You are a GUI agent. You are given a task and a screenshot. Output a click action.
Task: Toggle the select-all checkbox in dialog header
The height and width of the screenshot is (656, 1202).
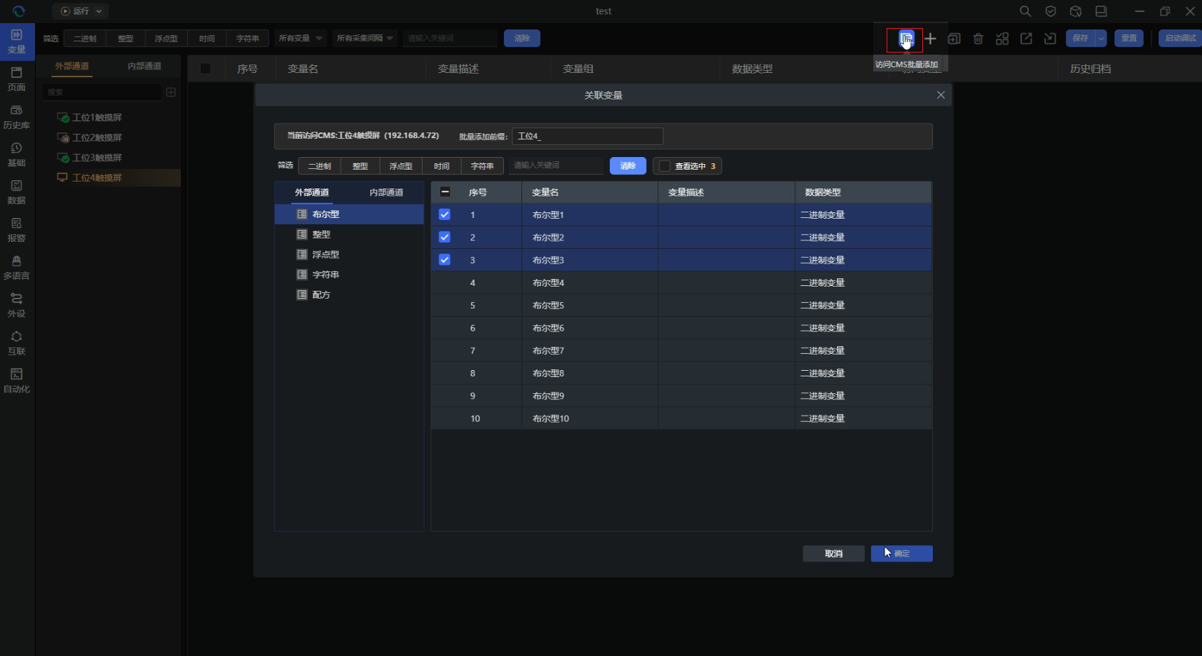[444, 191]
